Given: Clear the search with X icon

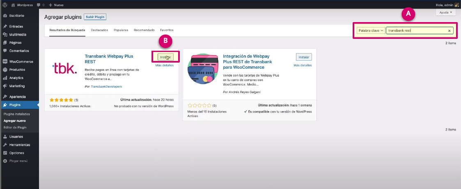Looking at the screenshot, I should pyautogui.click(x=449, y=31).
